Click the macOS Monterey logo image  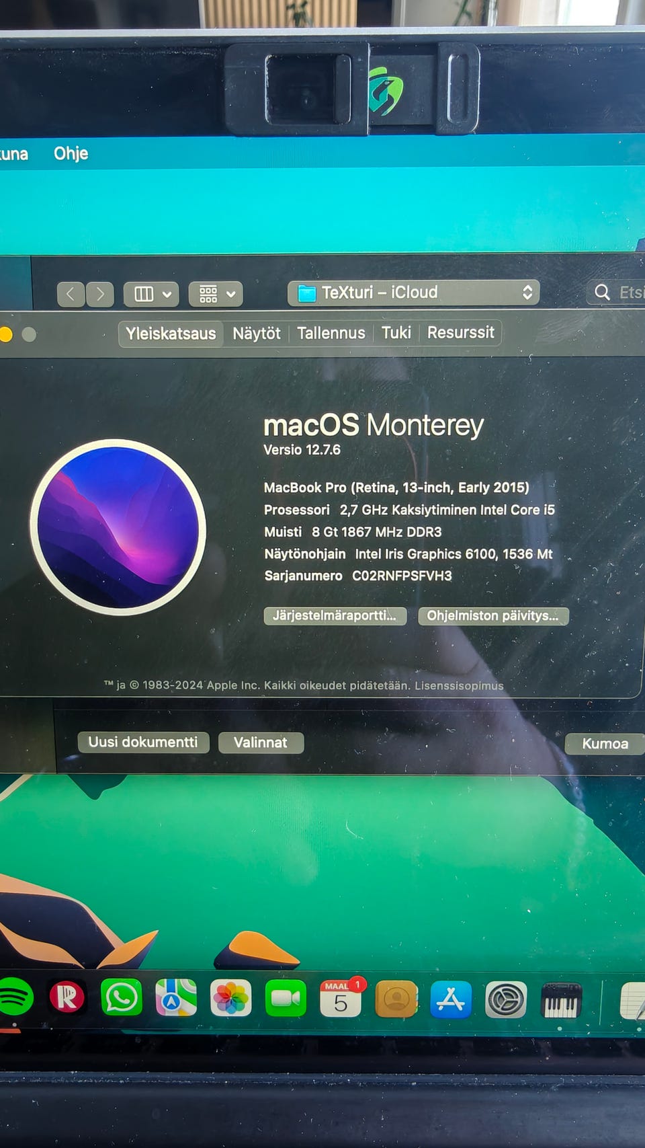[x=118, y=527]
